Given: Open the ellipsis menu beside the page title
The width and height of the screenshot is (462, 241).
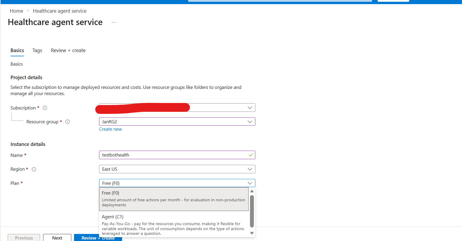Looking at the screenshot, I should (x=114, y=22).
